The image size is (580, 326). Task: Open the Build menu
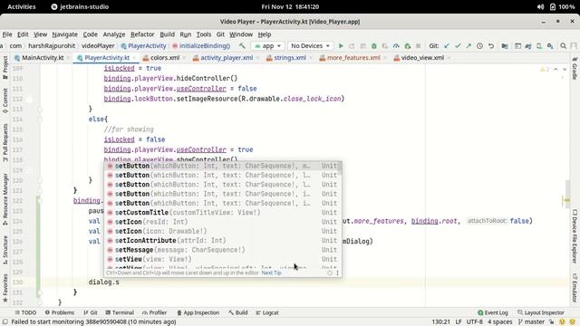167,34
